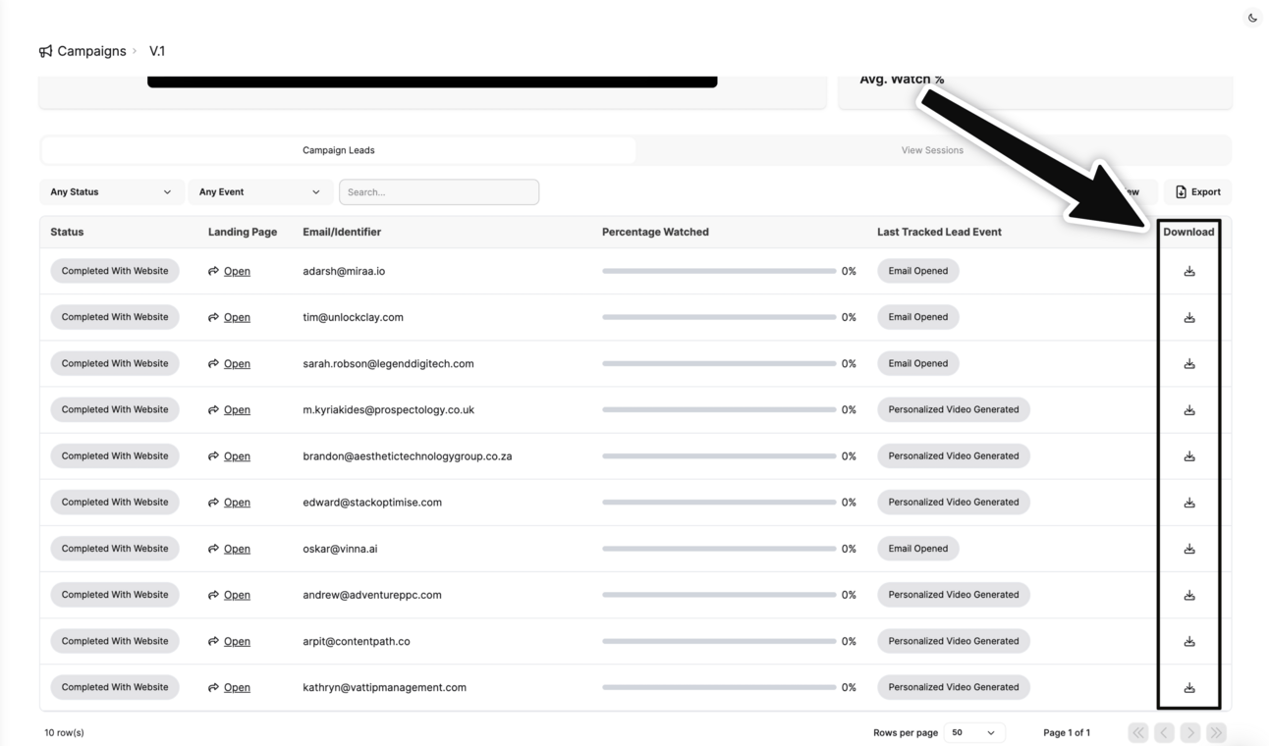Click Status column header

point(67,232)
